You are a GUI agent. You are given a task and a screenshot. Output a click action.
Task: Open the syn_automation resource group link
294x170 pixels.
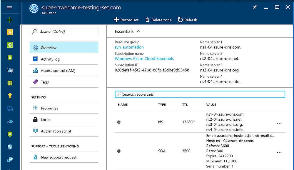tap(129, 47)
